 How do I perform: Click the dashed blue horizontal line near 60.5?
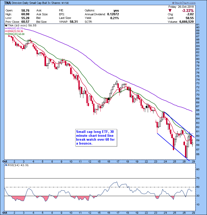pyautogui.click(x=189, y=133)
